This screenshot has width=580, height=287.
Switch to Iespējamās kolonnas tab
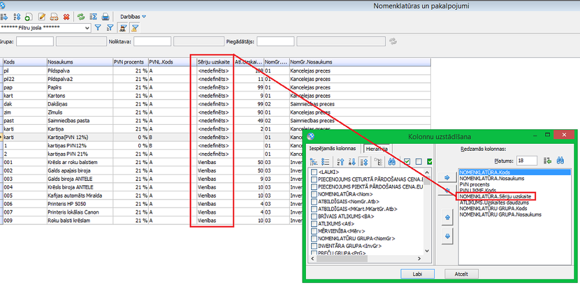[332, 148]
